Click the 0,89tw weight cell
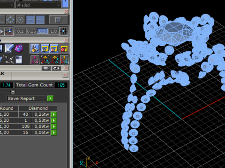 pos(42,126)
